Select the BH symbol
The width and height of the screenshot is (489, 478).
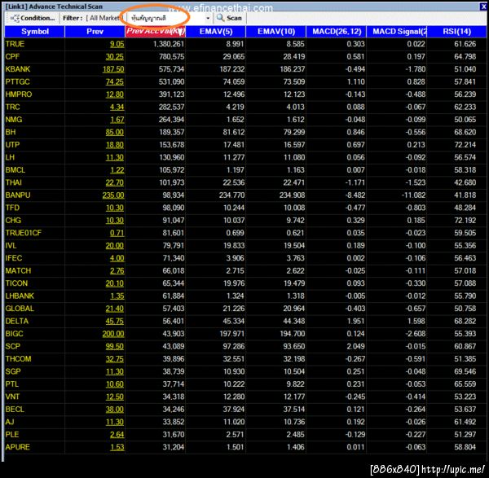pyautogui.click(x=11, y=132)
